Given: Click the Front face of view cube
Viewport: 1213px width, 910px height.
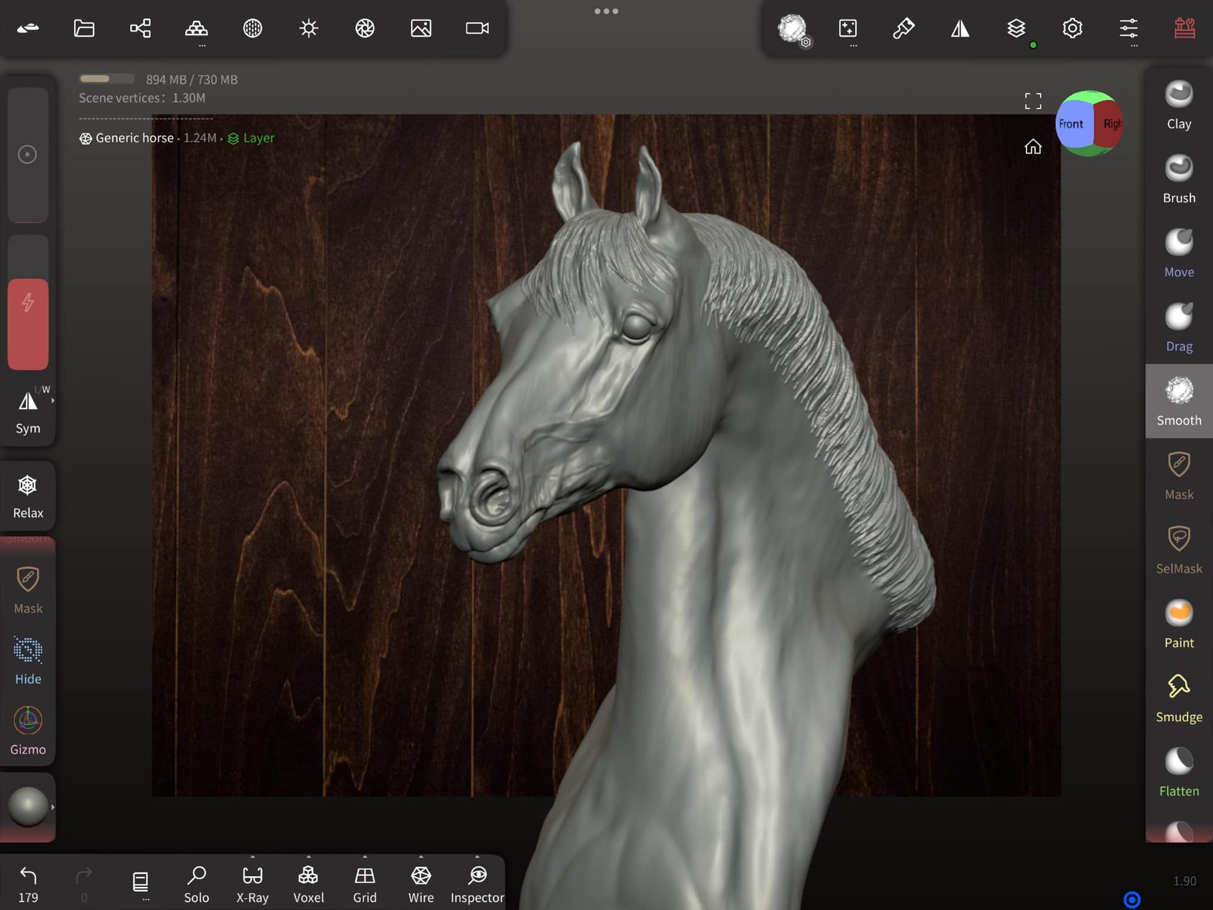Looking at the screenshot, I should pos(1072,124).
